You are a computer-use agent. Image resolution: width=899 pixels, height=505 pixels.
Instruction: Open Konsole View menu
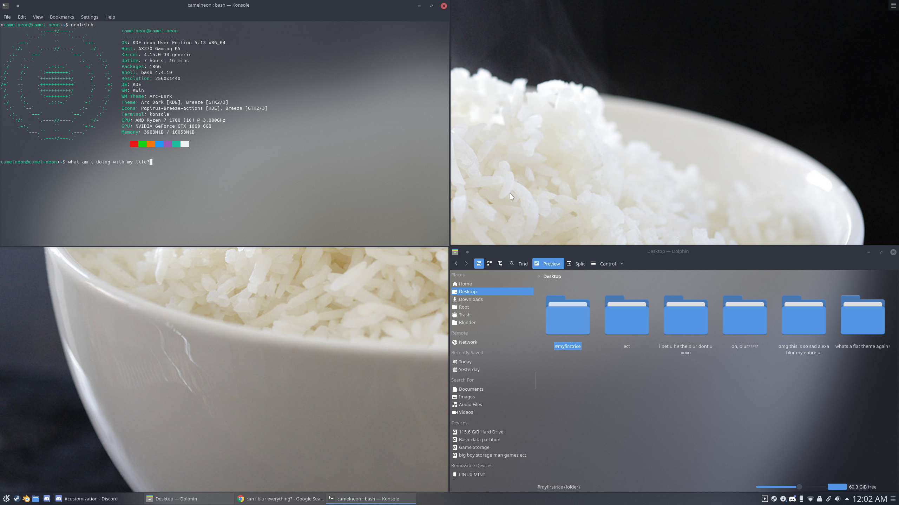click(x=38, y=17)
